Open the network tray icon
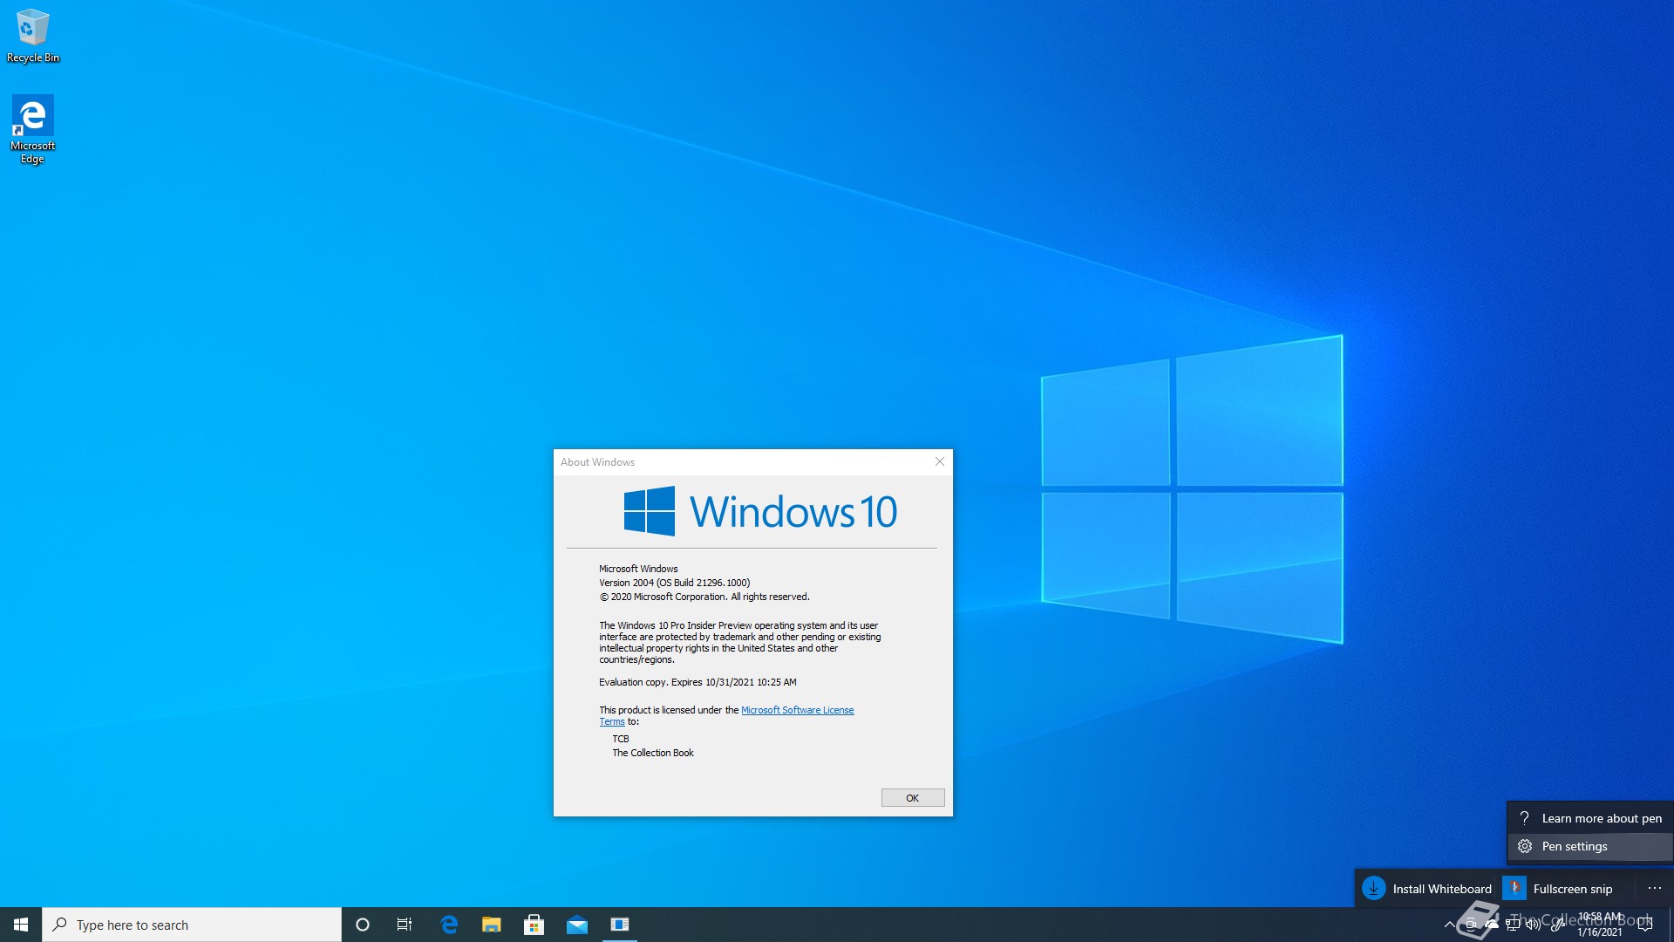 click(1513, 925)
